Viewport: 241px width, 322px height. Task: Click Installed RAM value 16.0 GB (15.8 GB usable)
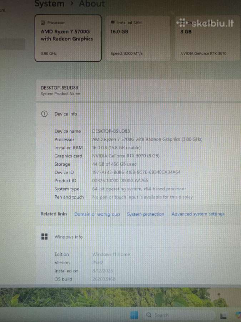[x=116, y=147]
